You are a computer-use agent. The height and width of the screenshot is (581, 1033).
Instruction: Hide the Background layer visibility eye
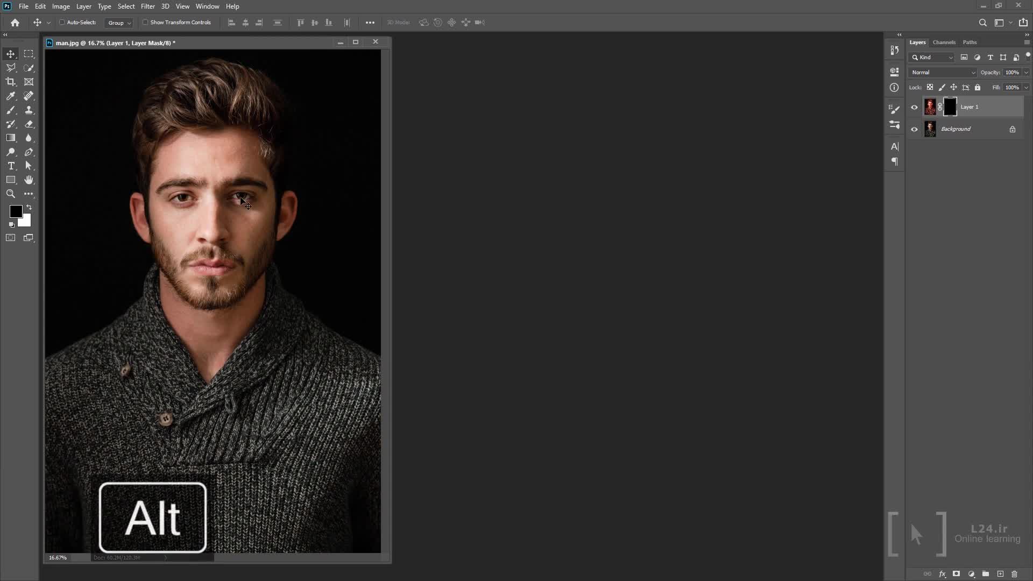(914, 129)
